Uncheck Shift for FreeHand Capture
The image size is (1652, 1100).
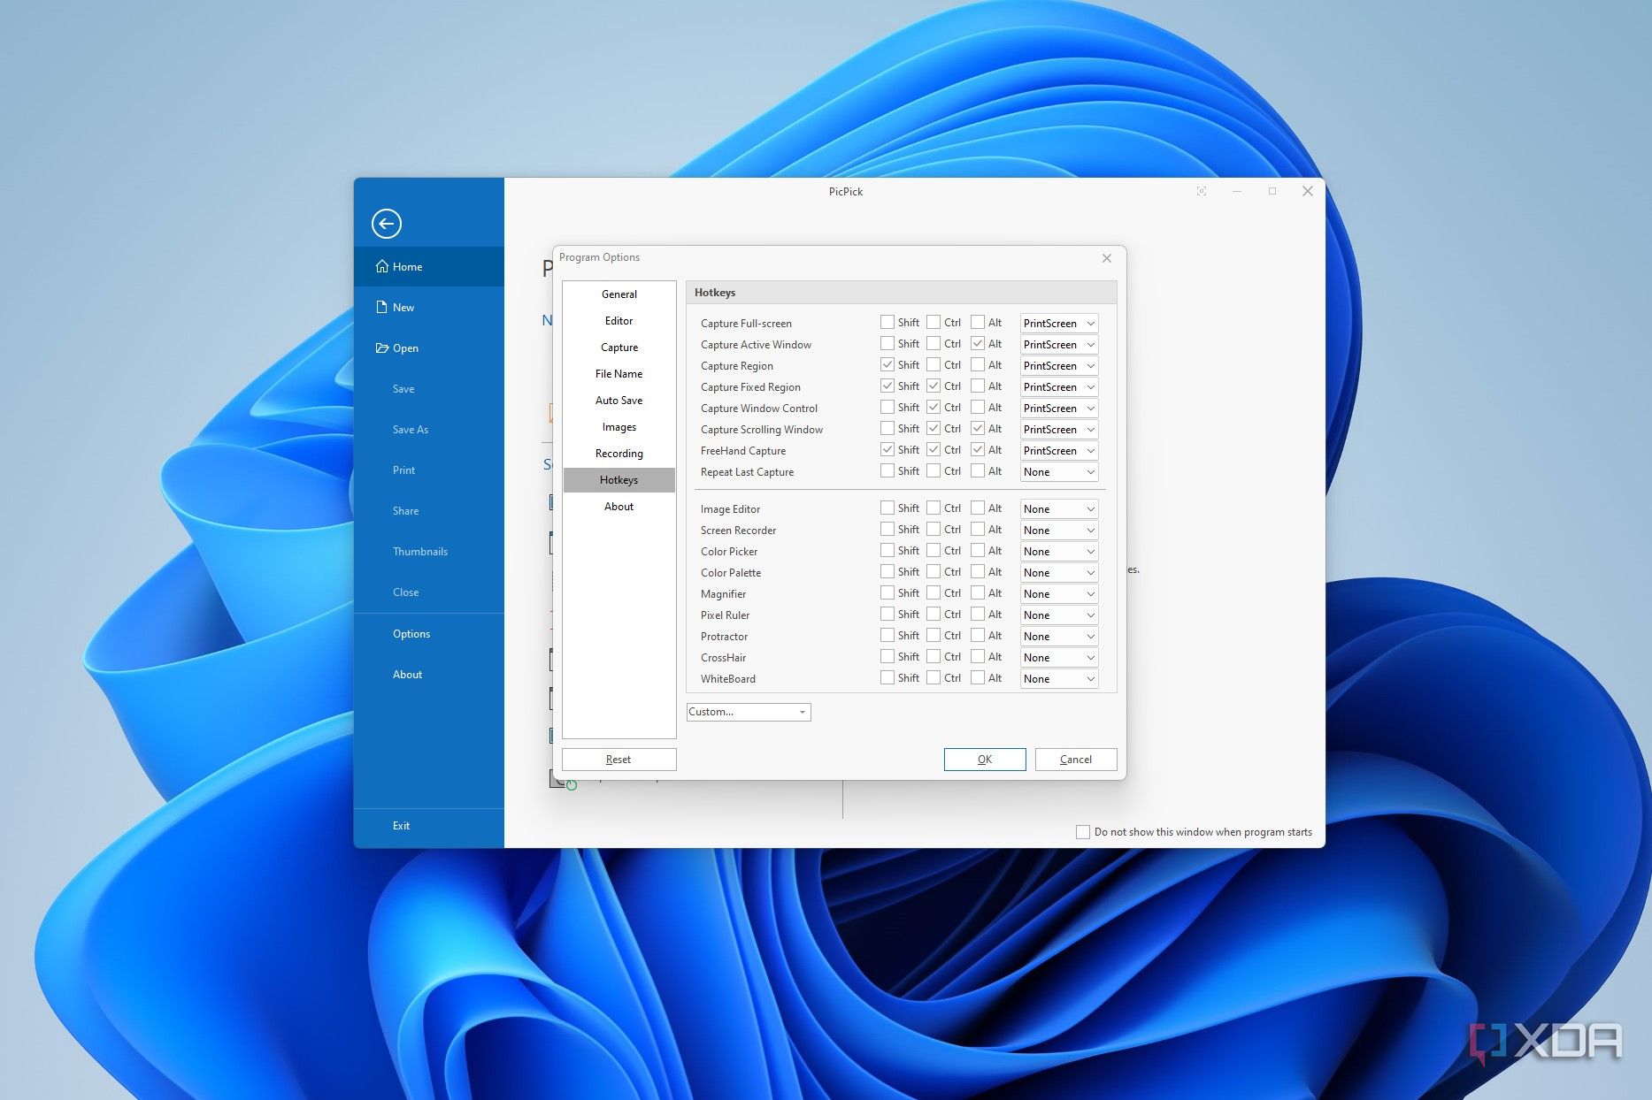[x=887, y=450]
